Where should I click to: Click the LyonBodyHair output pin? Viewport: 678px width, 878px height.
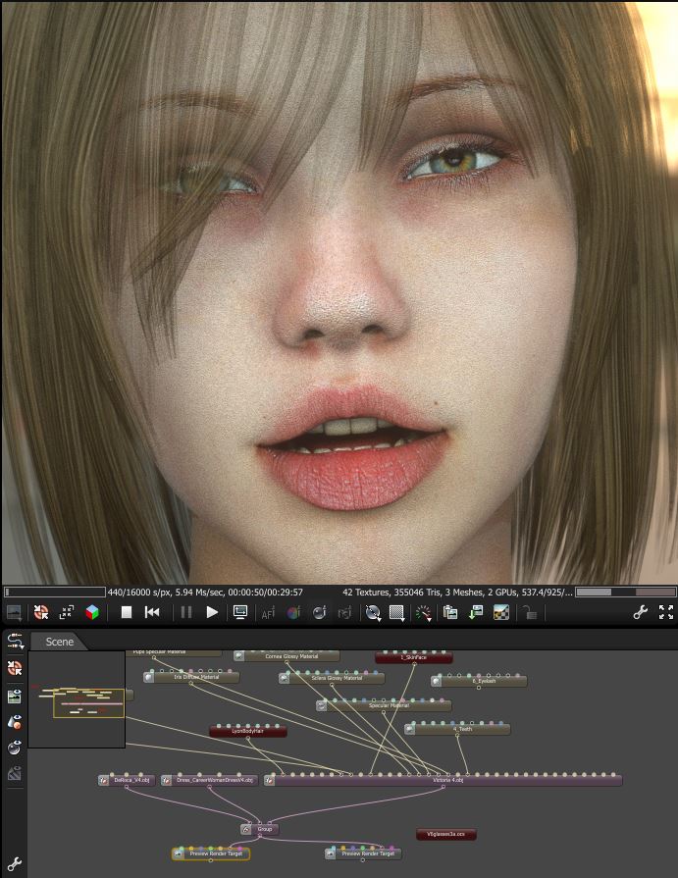247,738
